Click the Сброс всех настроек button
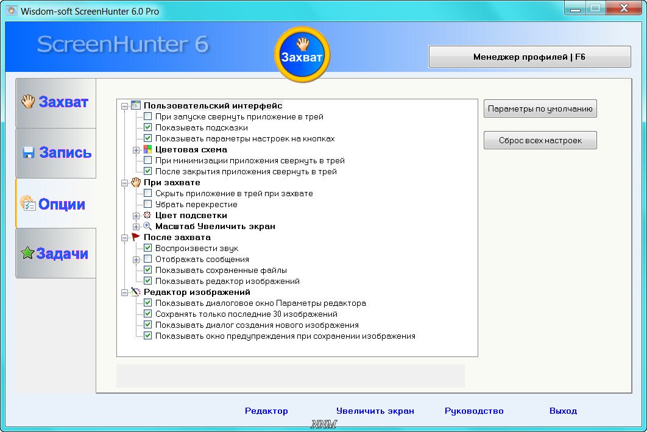The image size is (647, 432). tap(540, 140)
